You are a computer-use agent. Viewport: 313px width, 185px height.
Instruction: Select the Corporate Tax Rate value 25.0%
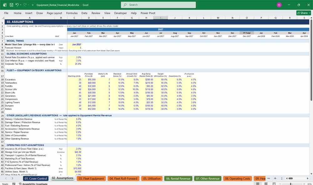[x=74, y=64]
